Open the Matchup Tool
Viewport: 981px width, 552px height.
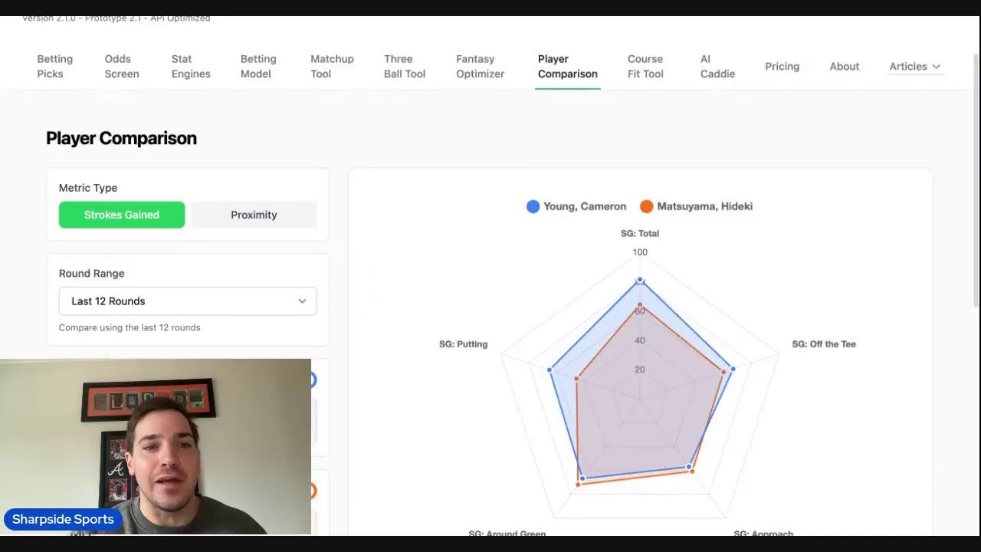coord(332,66)
